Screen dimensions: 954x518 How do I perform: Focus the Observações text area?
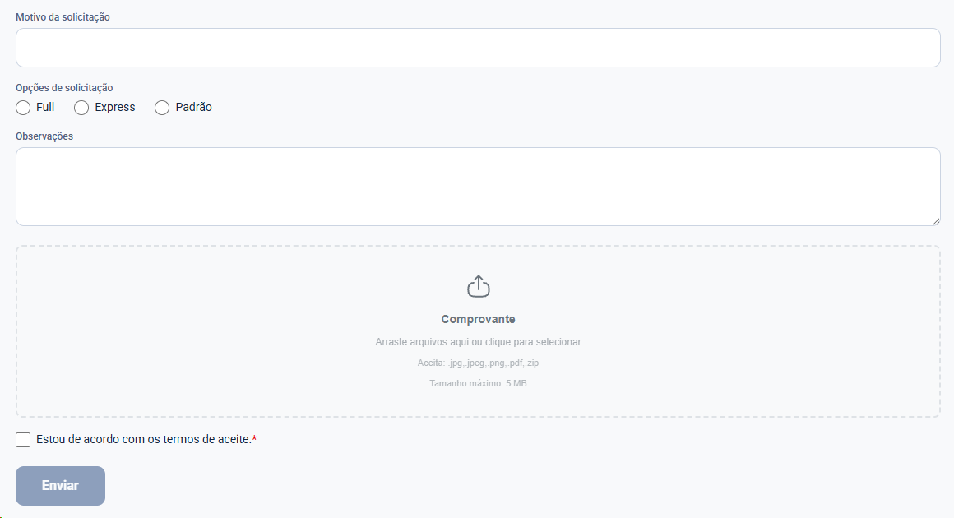pyautogui.click(x=478, y=187)
